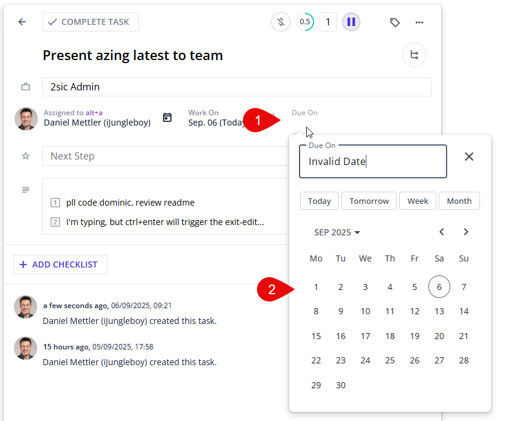
Task: Select the Week quick date option
Action: pos(417,201)
